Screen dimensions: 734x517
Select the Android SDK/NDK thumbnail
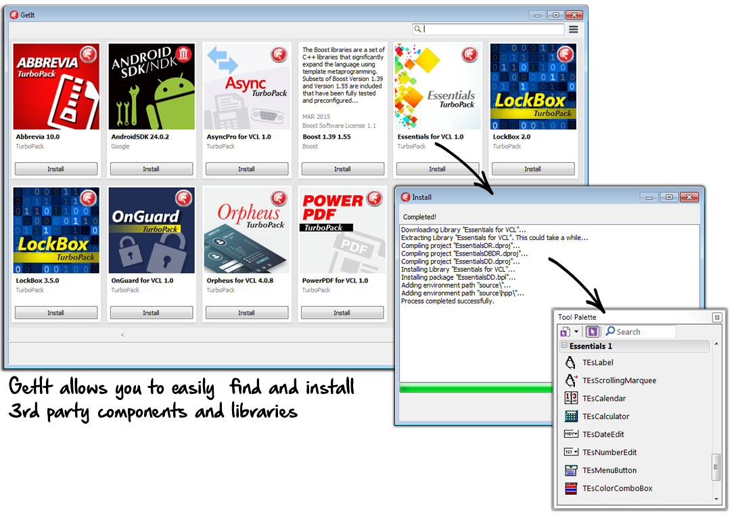coord(152,87)
